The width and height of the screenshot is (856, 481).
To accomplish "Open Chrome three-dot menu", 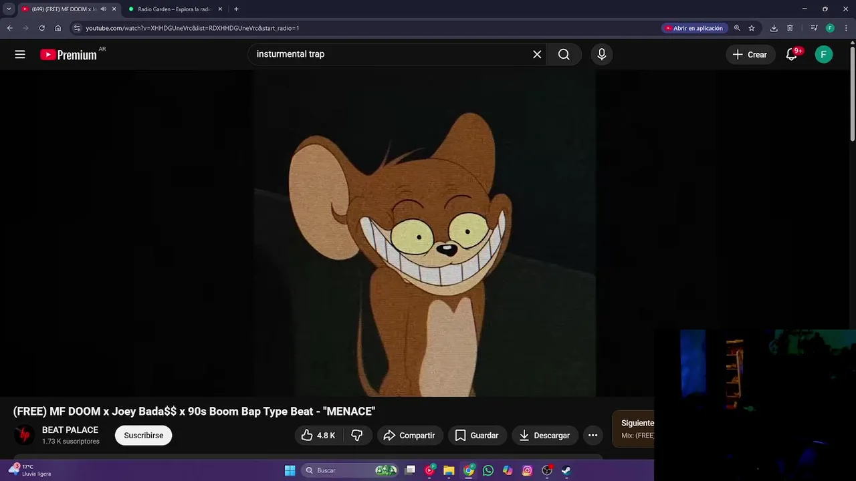I will [846, 28].
